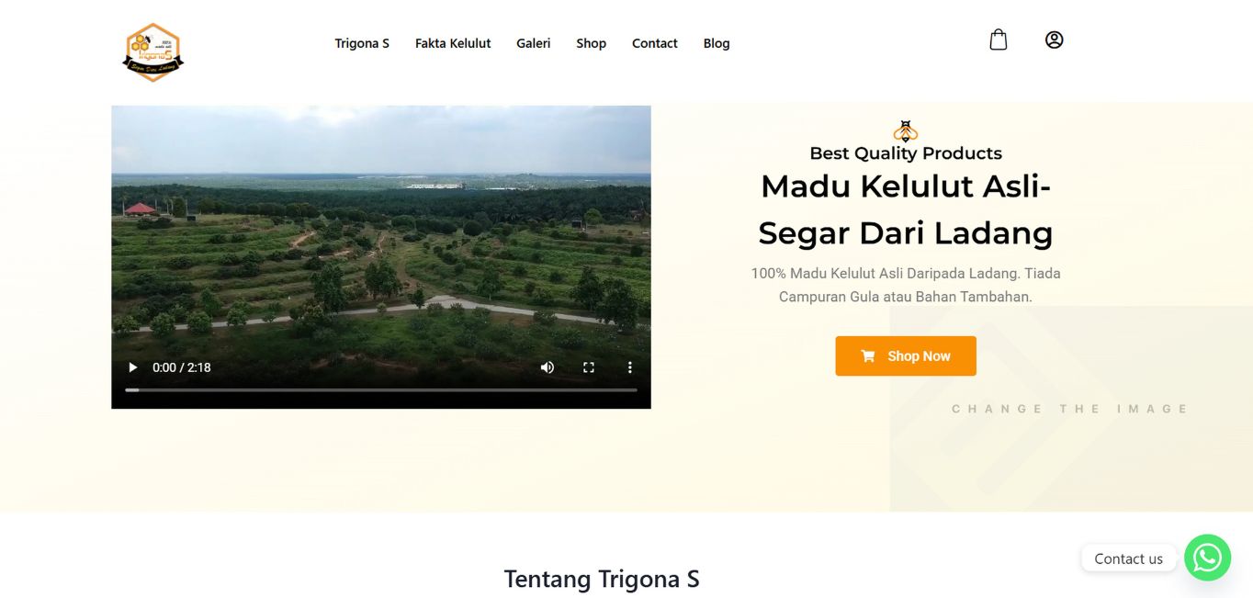
Task: Play the farm video
Action: point(132,367)
